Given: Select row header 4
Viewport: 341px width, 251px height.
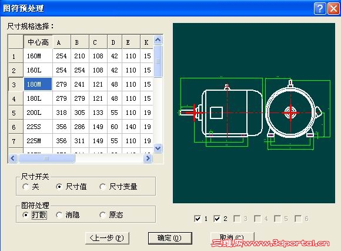Looking at the screenshot, I should click(x=16, y=99).
